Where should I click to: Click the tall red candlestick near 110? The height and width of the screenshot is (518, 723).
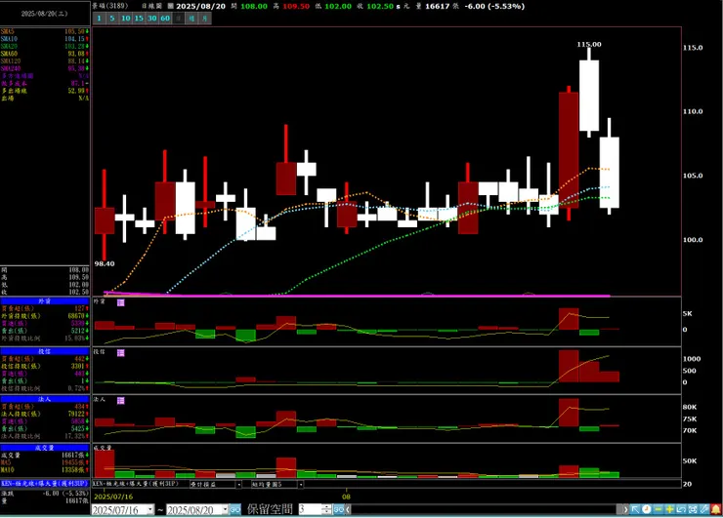[569, 150]
